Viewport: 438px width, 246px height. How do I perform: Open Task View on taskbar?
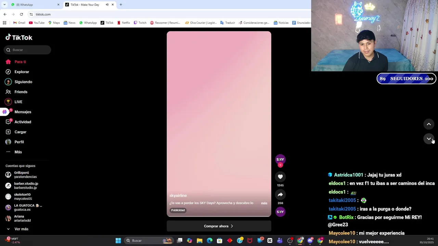(x=180, y=241)
